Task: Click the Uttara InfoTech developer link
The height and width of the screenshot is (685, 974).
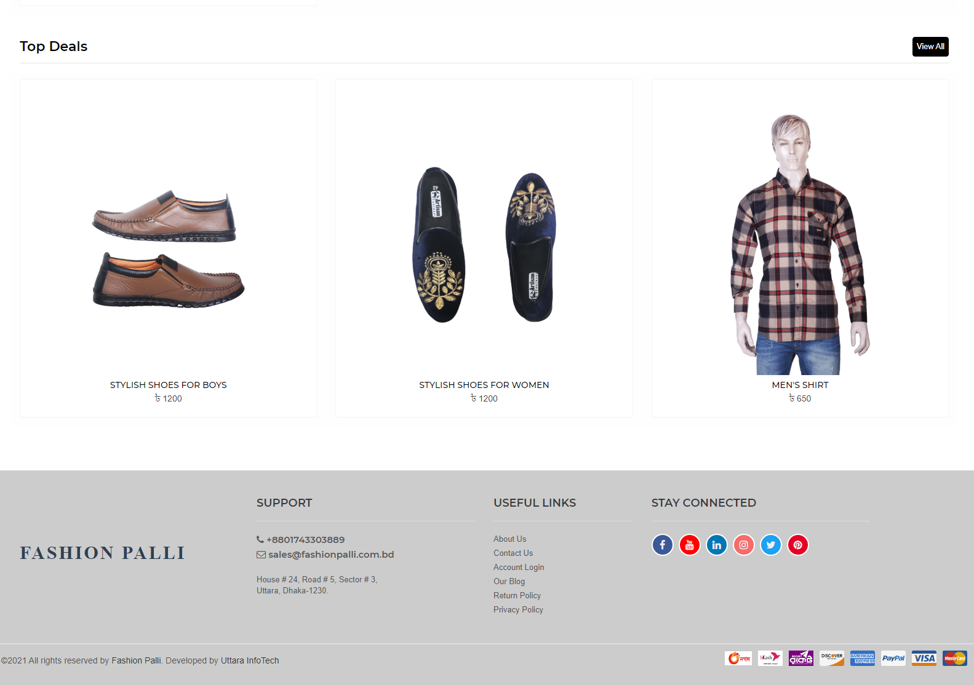Action: click(x=250, y=660)
